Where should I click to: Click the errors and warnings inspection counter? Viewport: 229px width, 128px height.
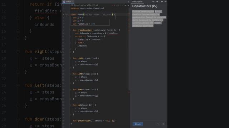point(118,5)
